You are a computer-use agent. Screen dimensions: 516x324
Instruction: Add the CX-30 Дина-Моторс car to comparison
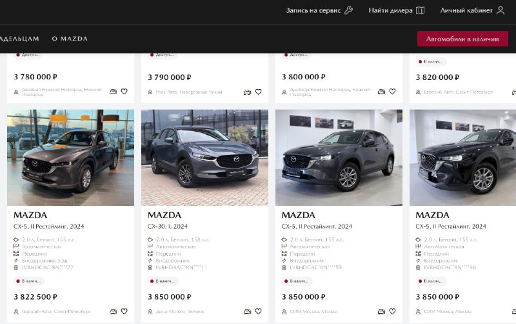click(248, 312)
